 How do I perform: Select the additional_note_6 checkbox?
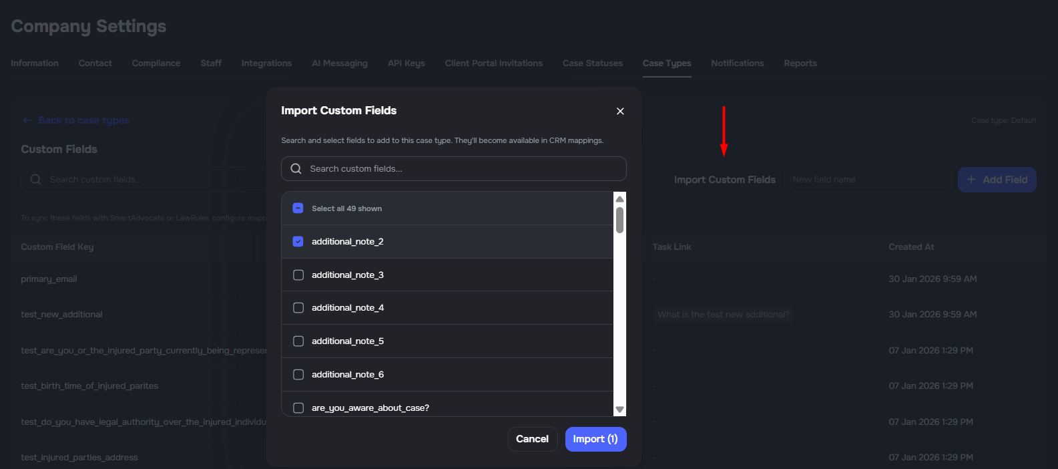pos(298,375)
